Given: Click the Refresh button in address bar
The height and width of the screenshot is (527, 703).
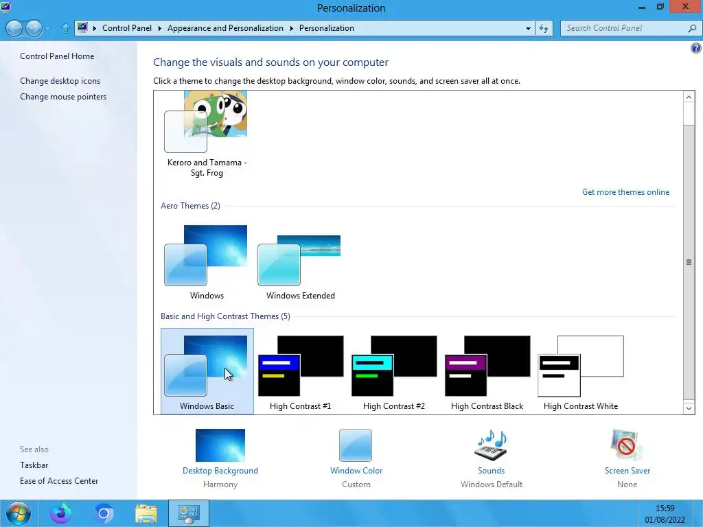Looking at the screenshot, I should pyautogui.click(x=544, y=28).
